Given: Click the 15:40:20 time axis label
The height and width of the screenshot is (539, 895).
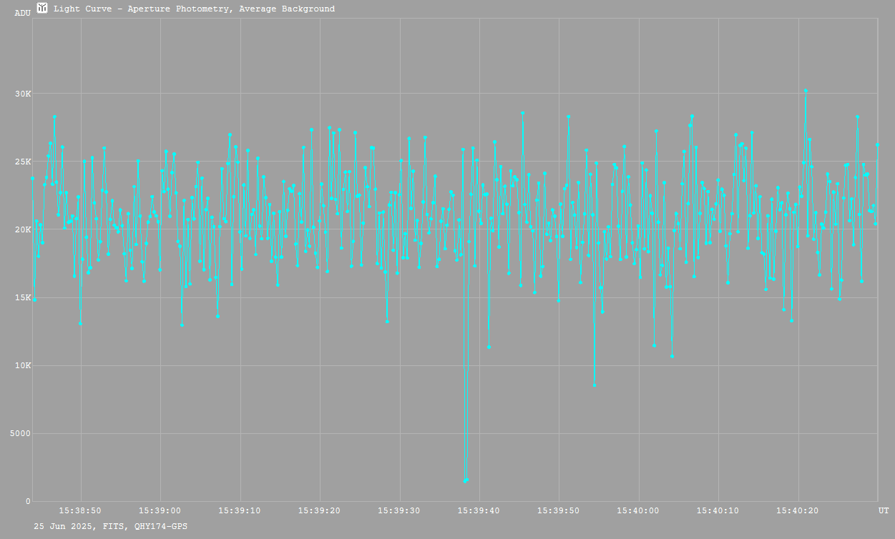Looking at the screenshot, I should point(798,510).
